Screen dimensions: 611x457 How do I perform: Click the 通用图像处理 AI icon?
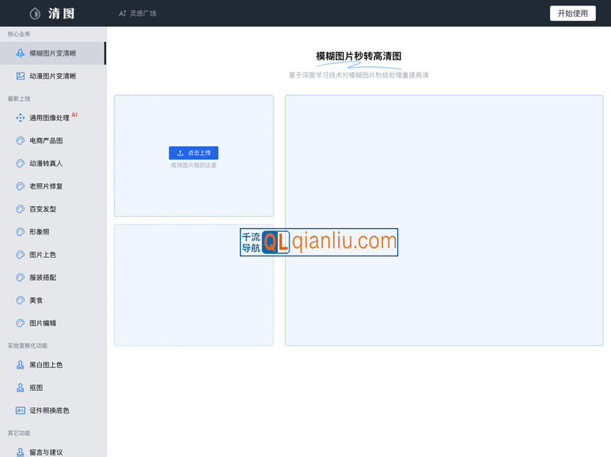[x=21, y=117]
